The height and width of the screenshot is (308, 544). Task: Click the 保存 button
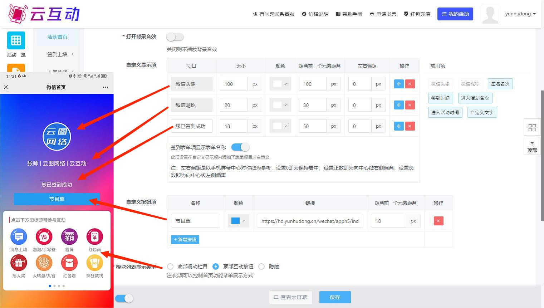pos(335,297)
